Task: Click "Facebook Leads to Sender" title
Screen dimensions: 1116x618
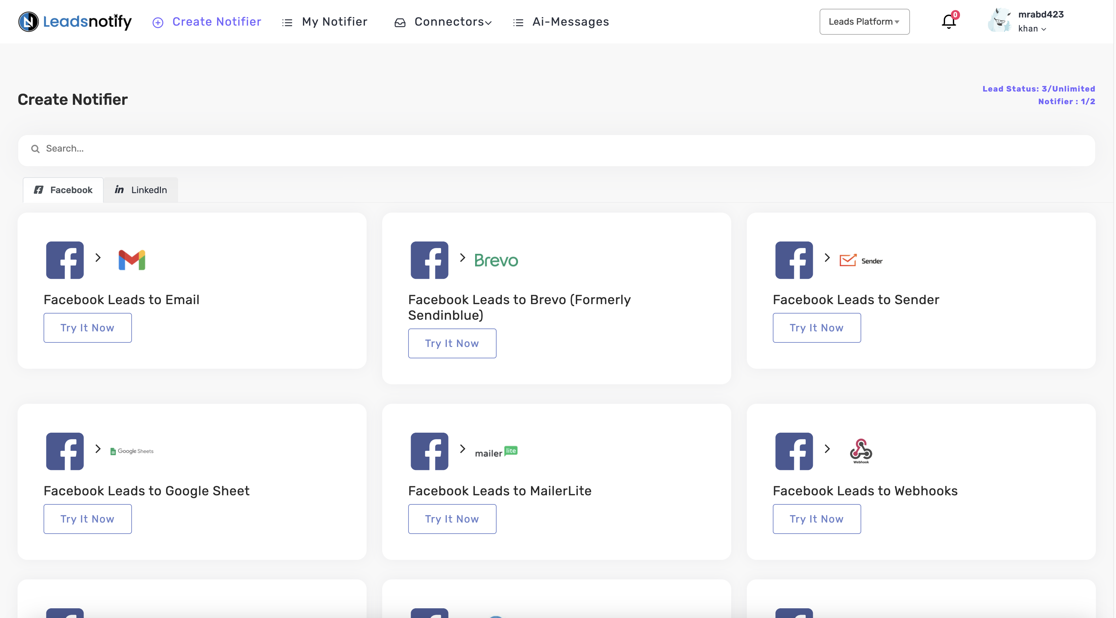Action: (856, 300)
